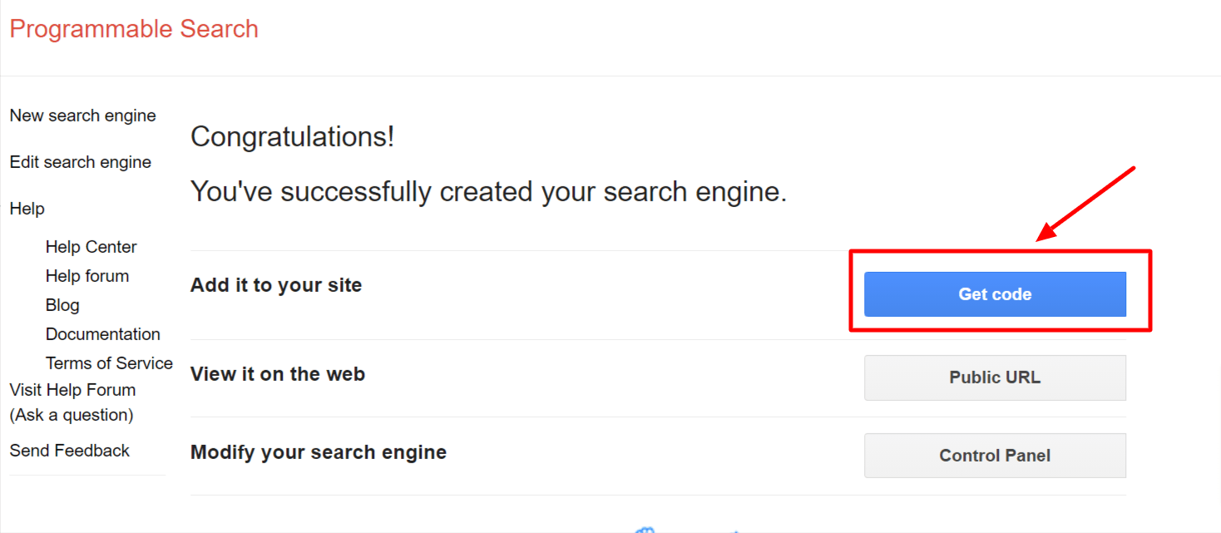Read the Blog
This screenshot has width=1221, height=533.
point(62,304)
